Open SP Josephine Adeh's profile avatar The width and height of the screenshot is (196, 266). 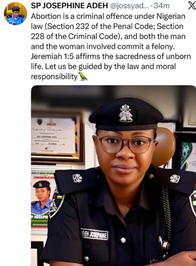pyautogui.click(x=15, y=14)
